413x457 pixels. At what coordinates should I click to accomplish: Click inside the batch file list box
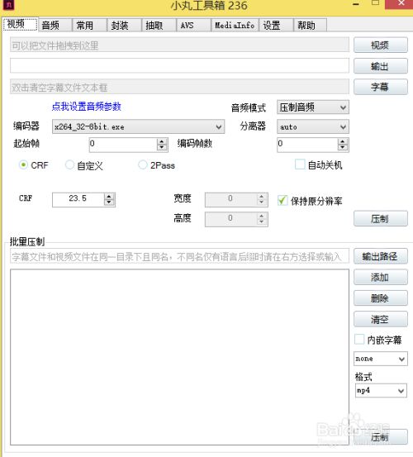click(x=179, y=357)
